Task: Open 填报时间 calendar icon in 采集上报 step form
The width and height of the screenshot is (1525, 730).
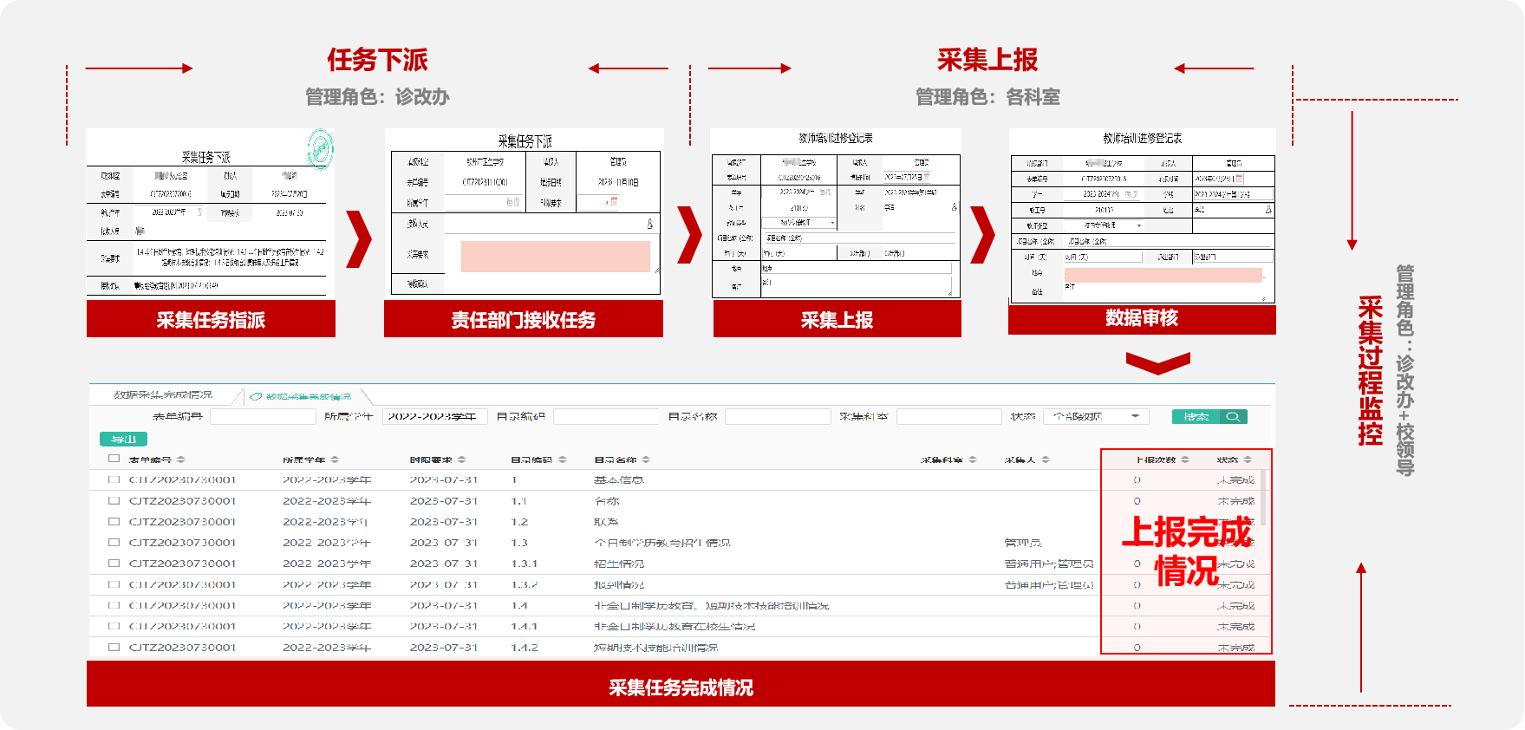Action: coord(927,176)
